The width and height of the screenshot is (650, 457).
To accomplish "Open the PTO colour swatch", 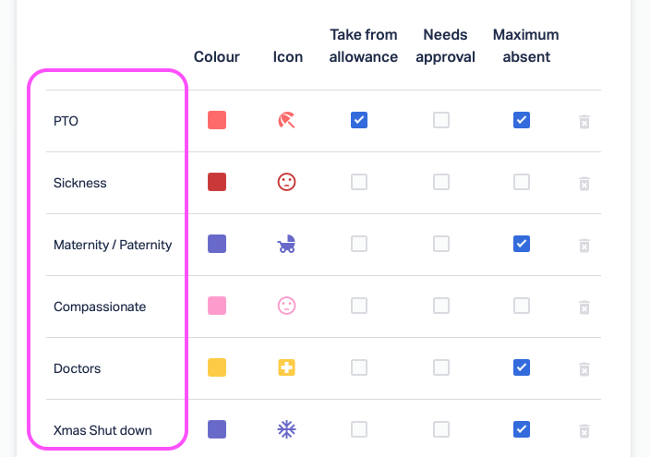I will tap(217, 120).
